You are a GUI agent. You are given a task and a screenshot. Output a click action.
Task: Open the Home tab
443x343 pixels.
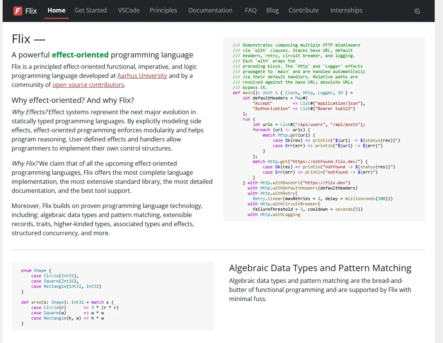pyautogui.click(x=56, y=11)
